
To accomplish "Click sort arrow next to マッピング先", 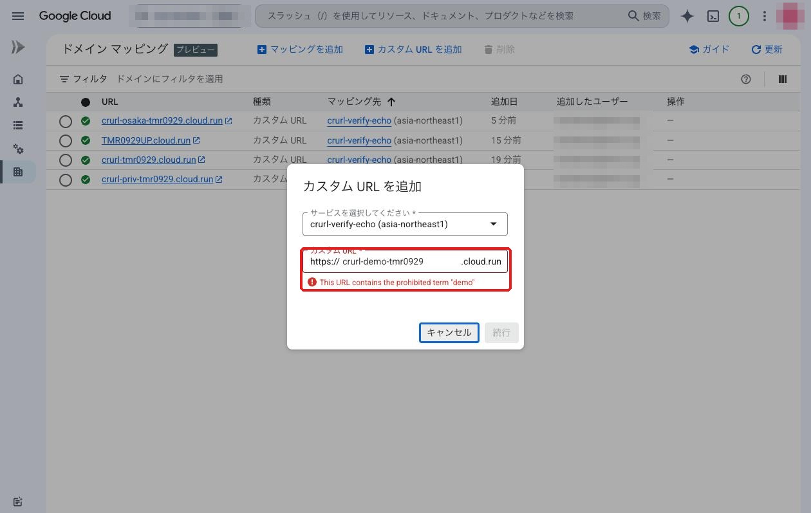I will [391, 102].
